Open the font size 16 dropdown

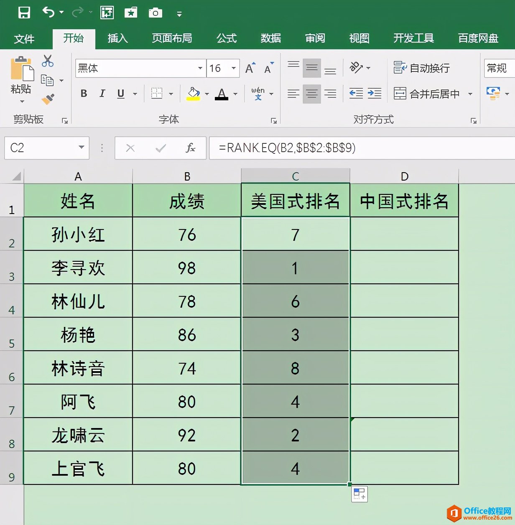[x=234, y=68]
